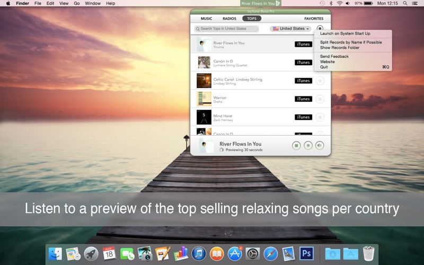
Task: Open Numbers in the Dock
Action: (181, 254)
